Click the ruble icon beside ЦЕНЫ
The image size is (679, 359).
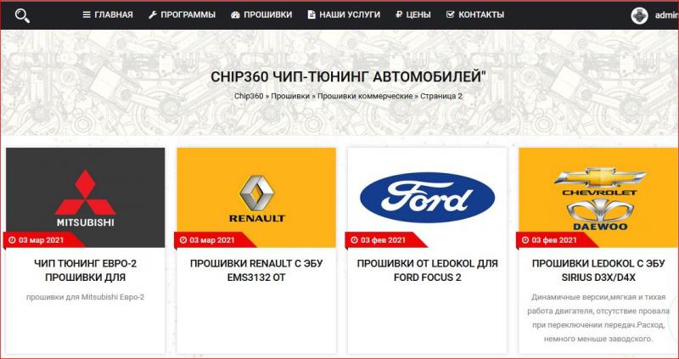point(399,14)
